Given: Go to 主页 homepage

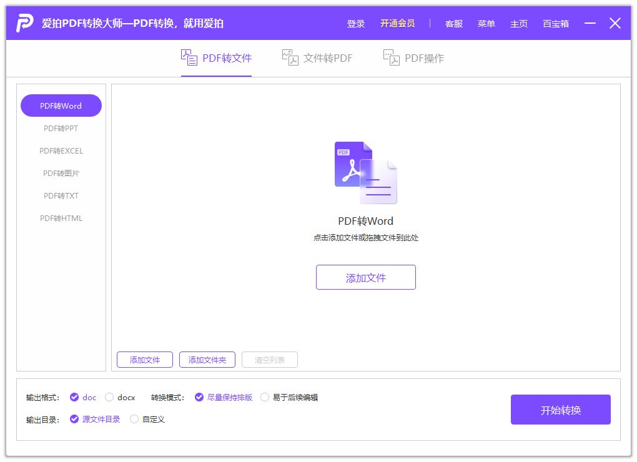Looking at the screenshot, I should pos(518,23).
